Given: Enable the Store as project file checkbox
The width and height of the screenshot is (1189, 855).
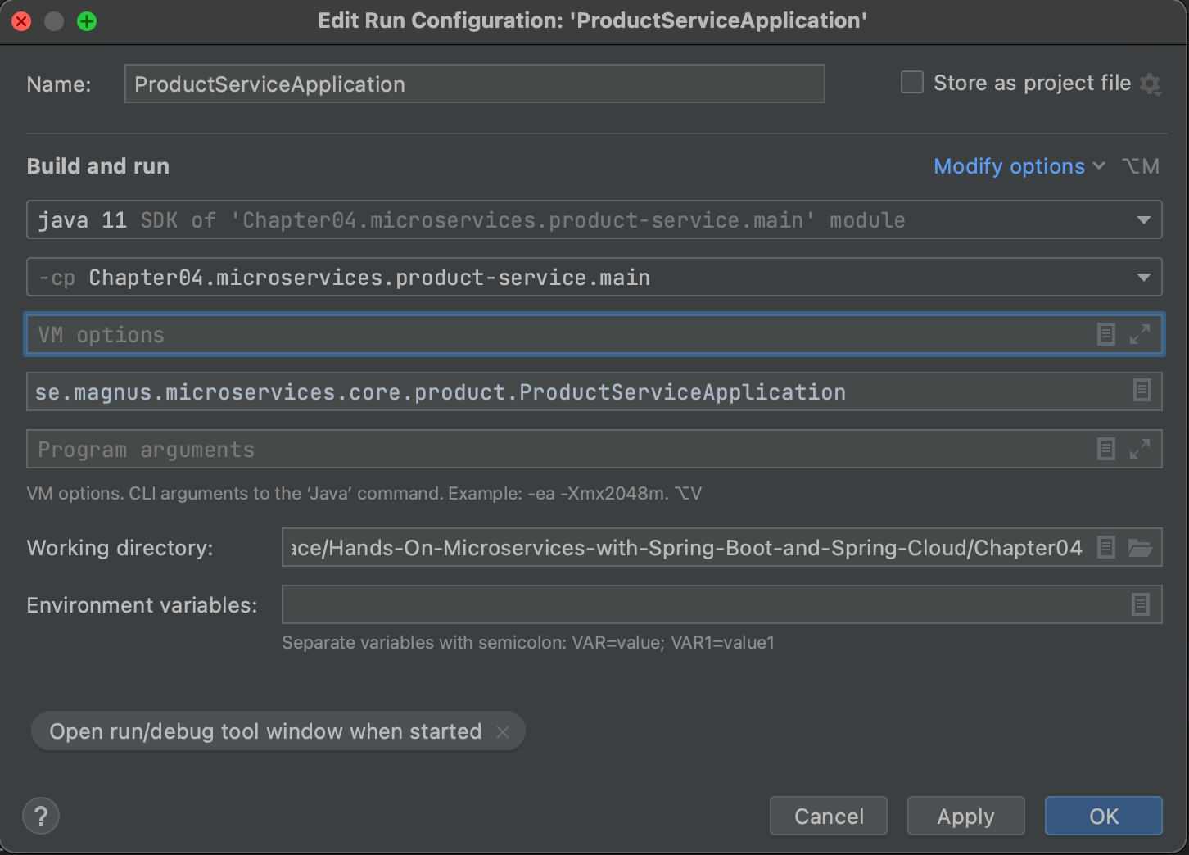Looking at the screenshot, I should click(911, 82).
